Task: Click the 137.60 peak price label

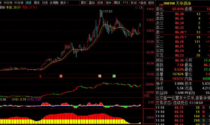Action: 108,11
